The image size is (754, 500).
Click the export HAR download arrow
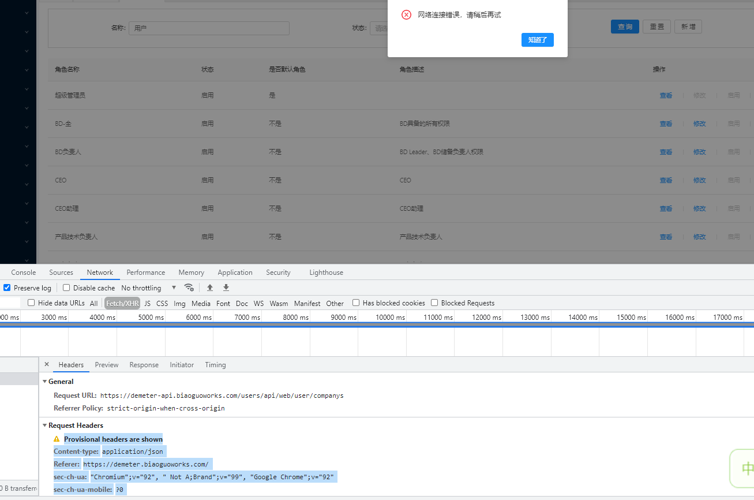226,288
